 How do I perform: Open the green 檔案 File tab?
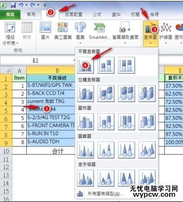[x=10, y=15]
